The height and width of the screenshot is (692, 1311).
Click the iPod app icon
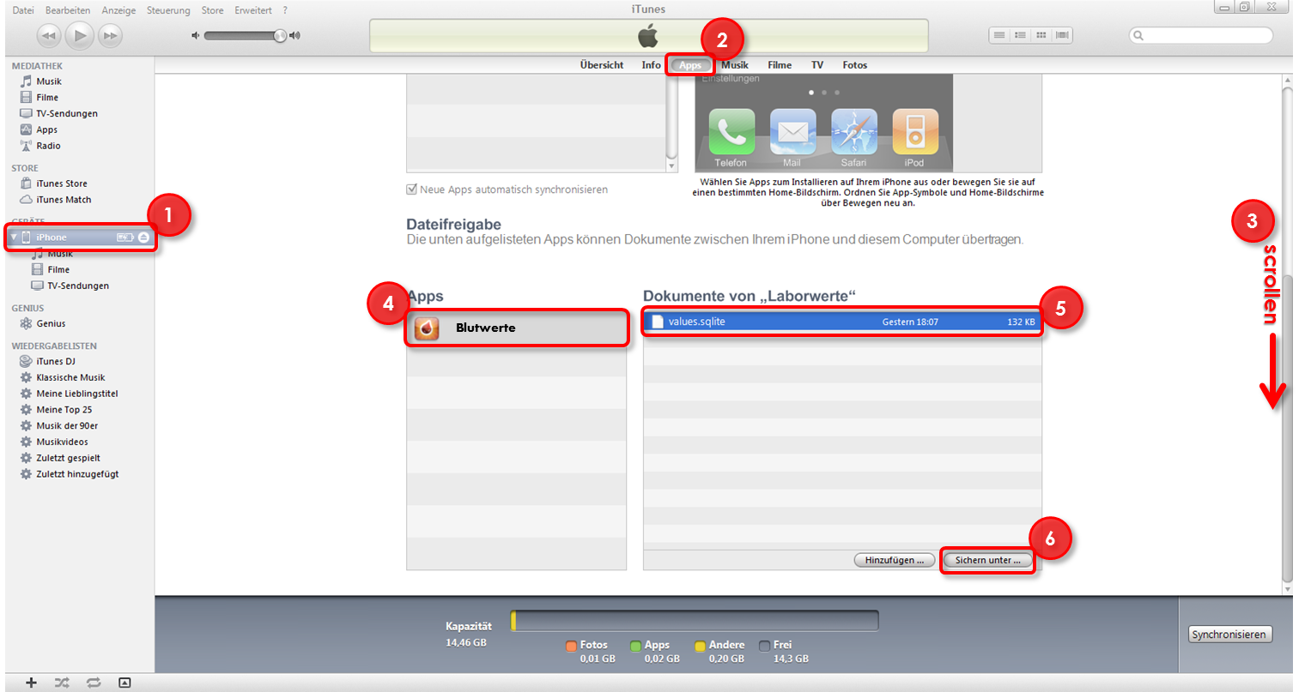point(915,132)
